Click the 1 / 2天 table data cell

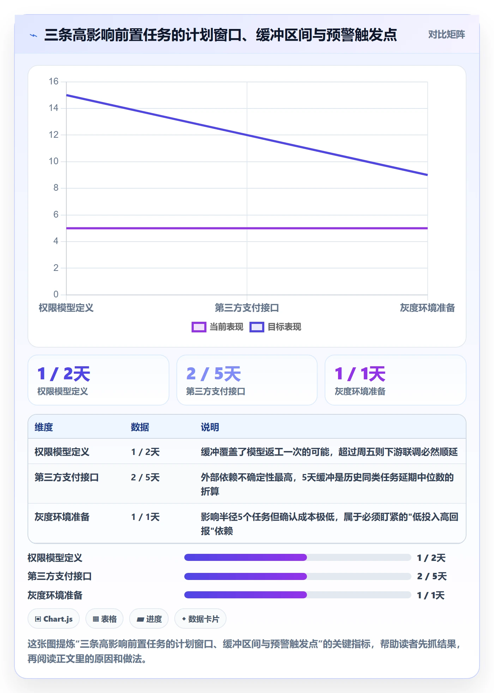(x=145, y=452)
